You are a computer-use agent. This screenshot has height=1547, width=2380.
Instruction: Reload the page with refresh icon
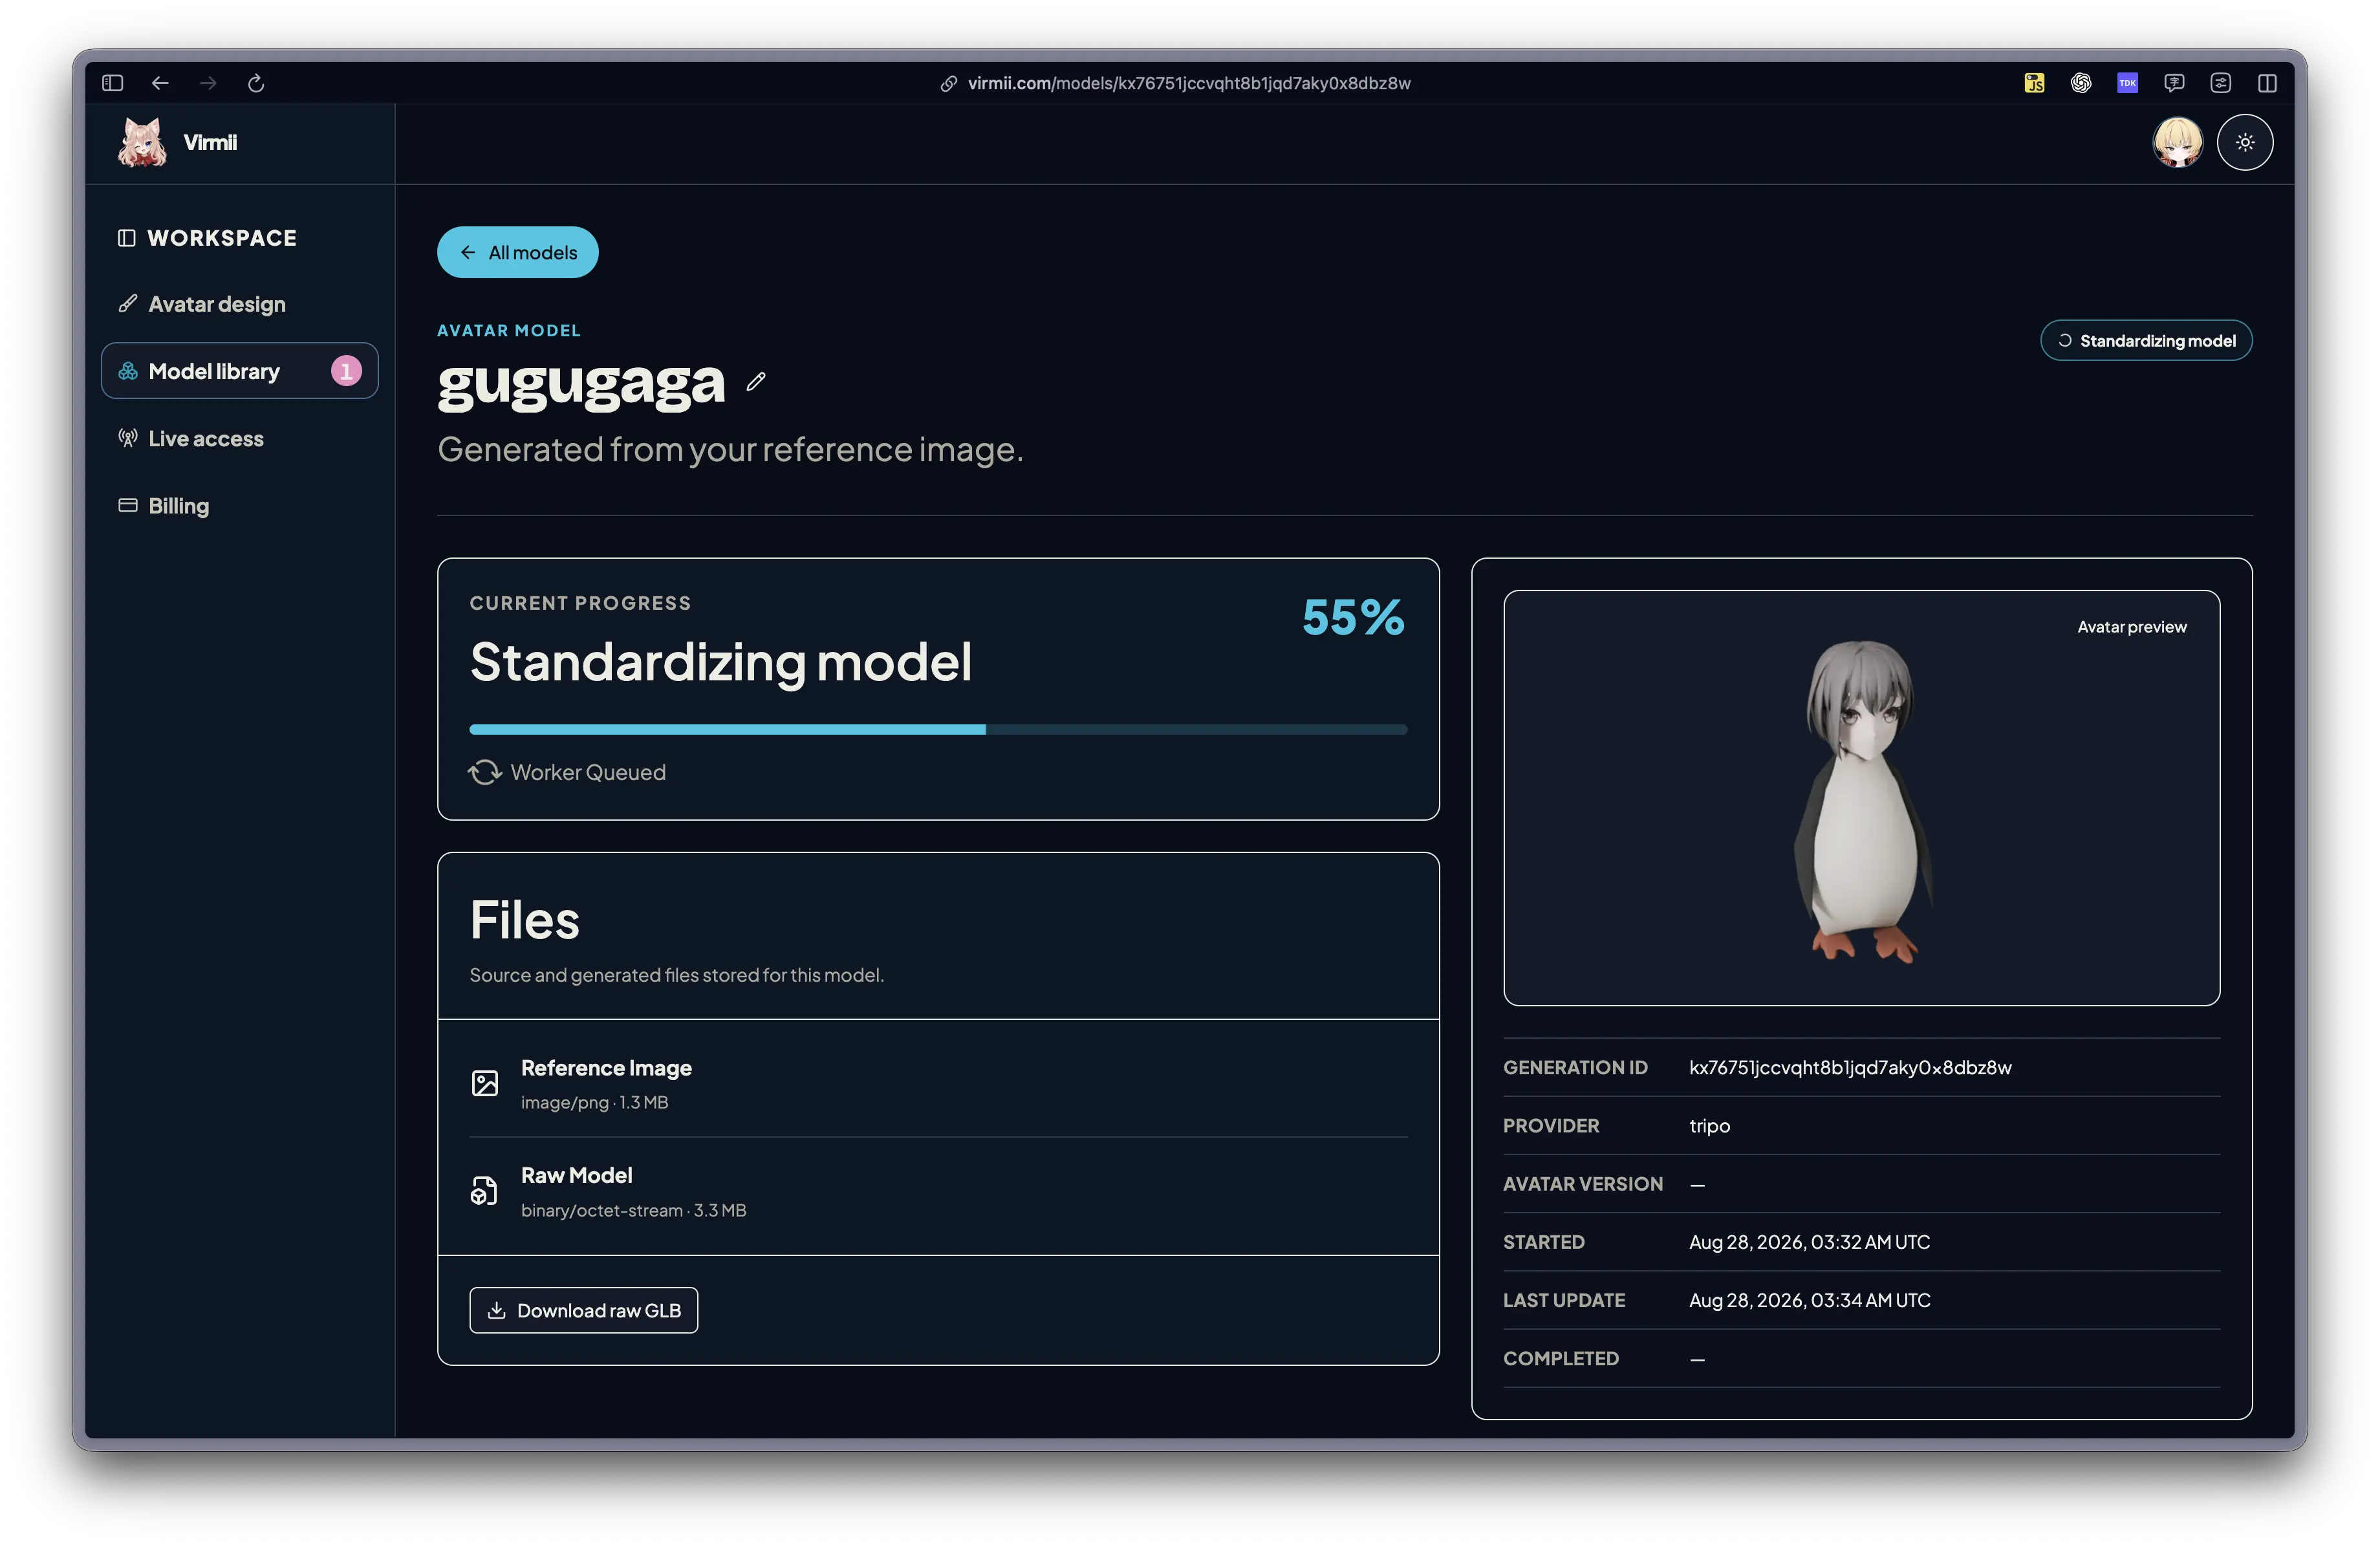coord(256,83)
